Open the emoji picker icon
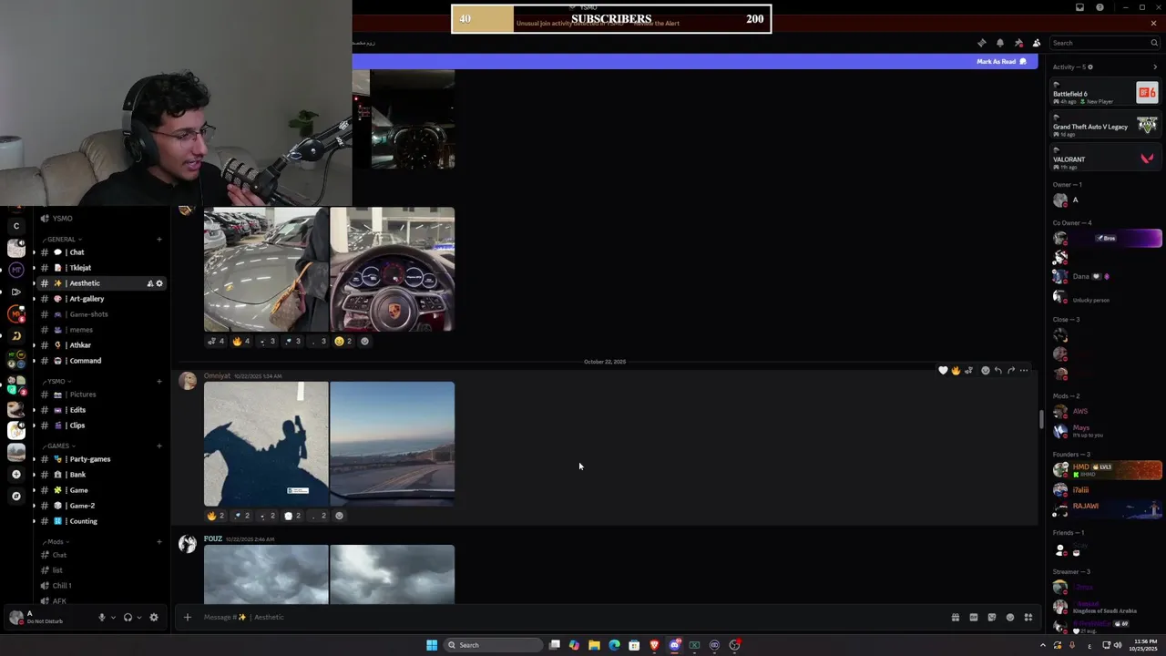Screen dimensions: 1166x656 1009,617
